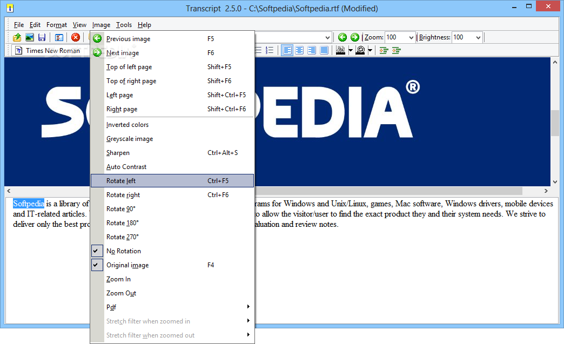
Task: Click the font color palette icon
Action: pyautogui.click(x=360, y=50)
